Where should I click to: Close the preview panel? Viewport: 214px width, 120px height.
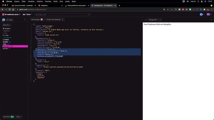tap(211, 20)
